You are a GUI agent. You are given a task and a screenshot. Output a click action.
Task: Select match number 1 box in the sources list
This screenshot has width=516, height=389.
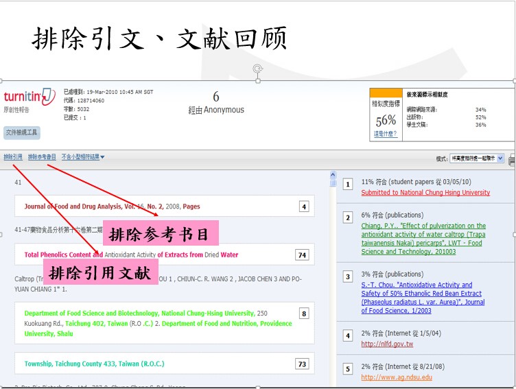click(348, 185)
